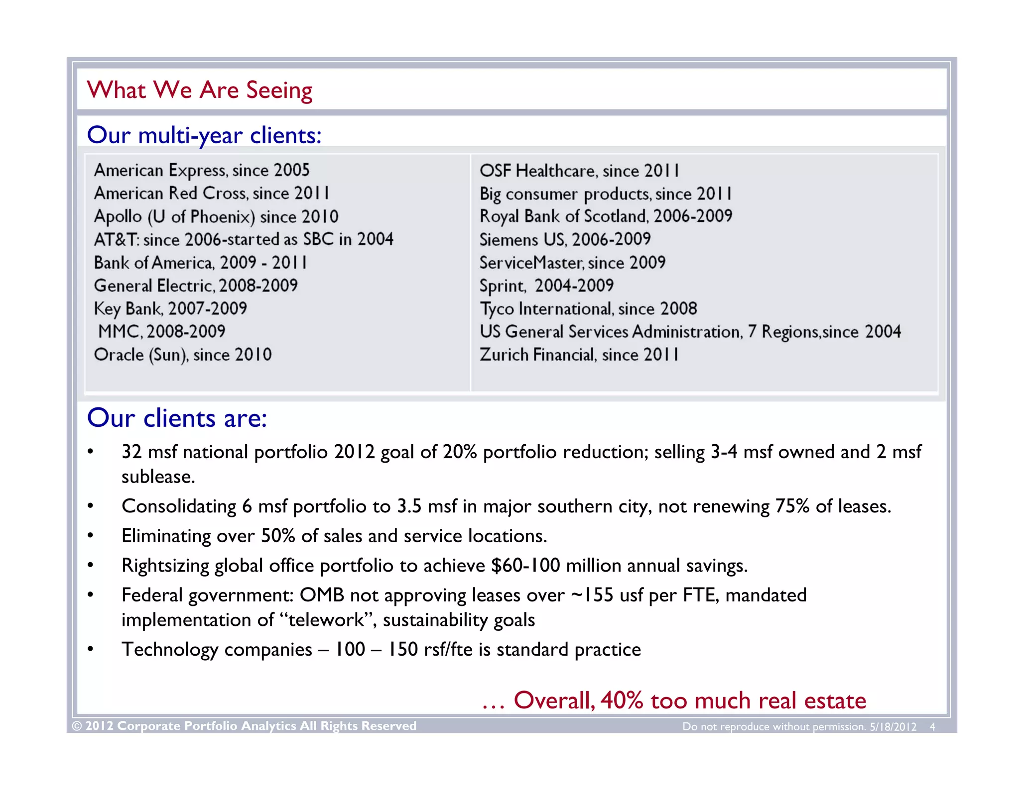Click 'Our clients are:' heading
Image resolution: width=1020 pixels, height=787 pixels.
click(x=177, y=418)
